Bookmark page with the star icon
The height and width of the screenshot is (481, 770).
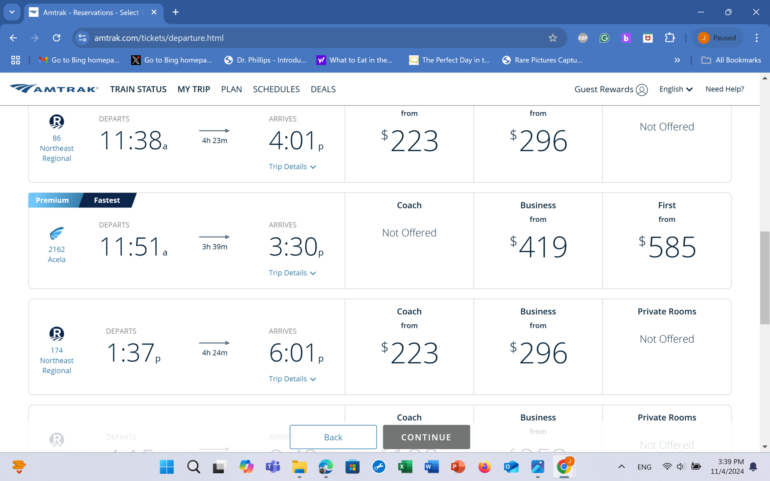[552, 38]
